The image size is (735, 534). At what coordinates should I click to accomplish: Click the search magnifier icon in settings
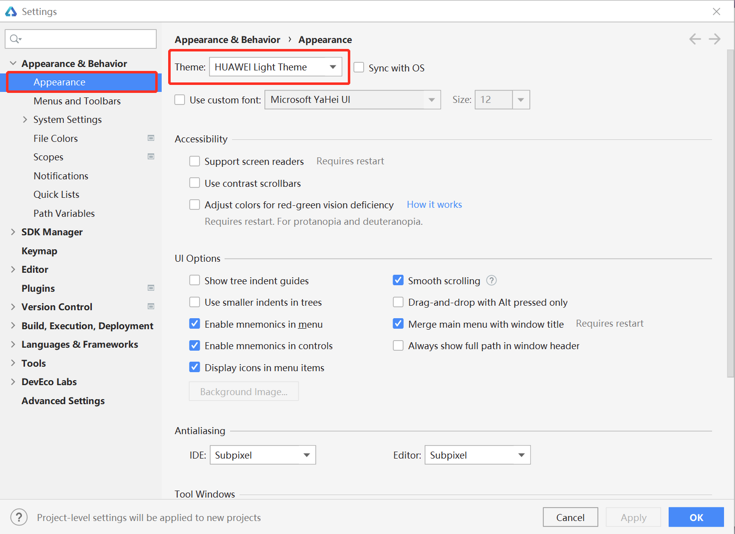(x=15, y=39)
